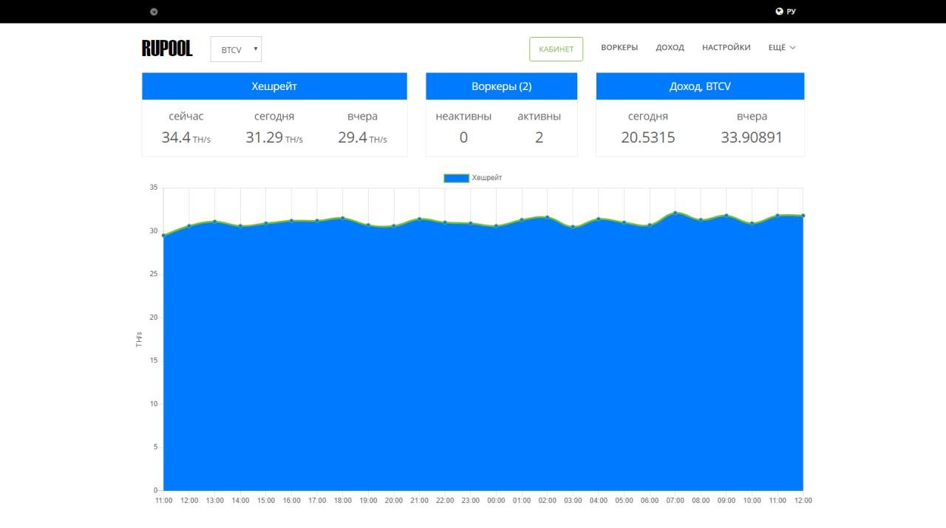Click the chart data point at 07:00
946x528 pixels.
675,213
